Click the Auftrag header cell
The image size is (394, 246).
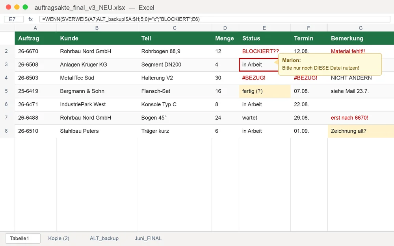pyautogui.click(x=36, y=38)
